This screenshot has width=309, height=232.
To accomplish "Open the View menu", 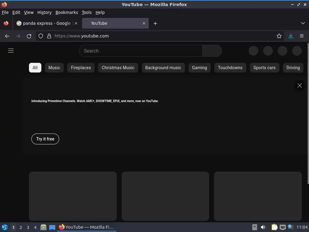I will [29, 12].
